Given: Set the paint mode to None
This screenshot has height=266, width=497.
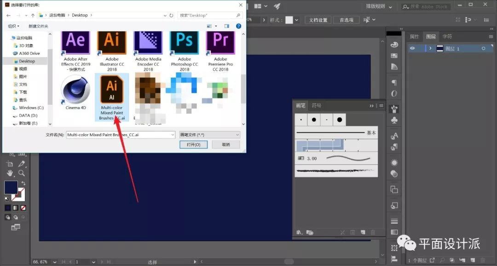Looking at the screenshot, I should 23,208.
